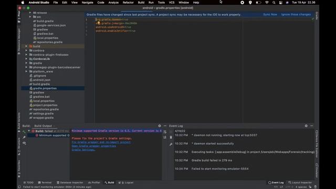Hide the Event Log panel
The height and width of the screenshot is (189, 336).
point(311,126)
